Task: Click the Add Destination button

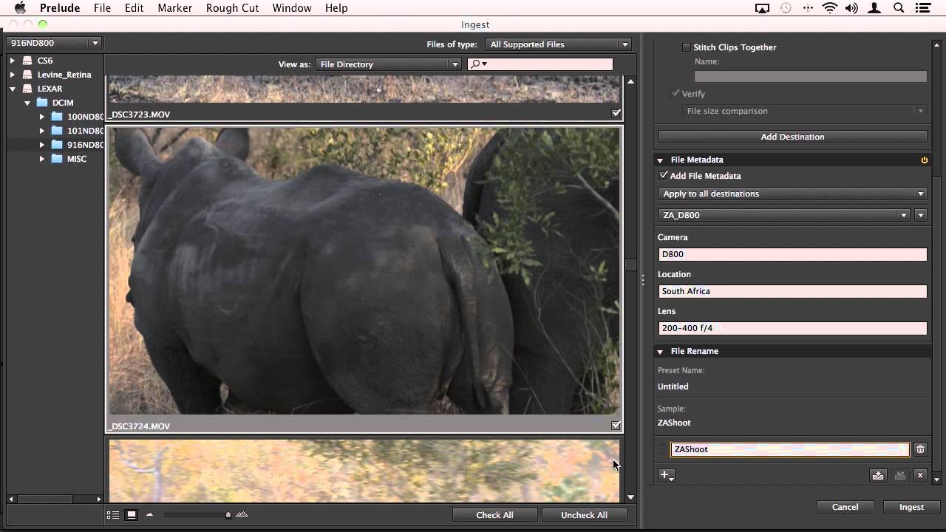Action: click(792, 137)
